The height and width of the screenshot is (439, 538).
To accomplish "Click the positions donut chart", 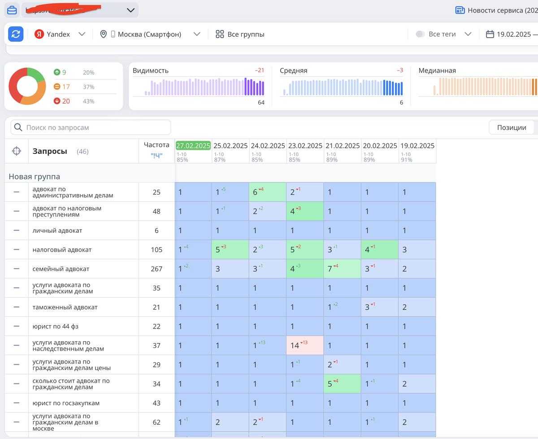I will (27, 86).
